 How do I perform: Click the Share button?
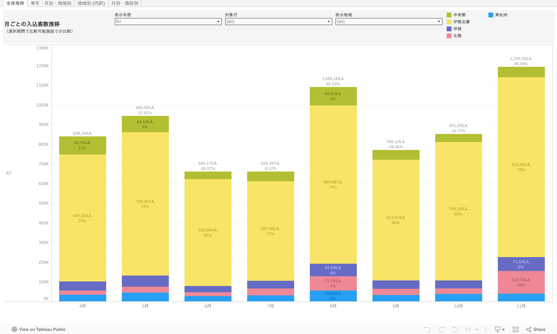[536, 329]
